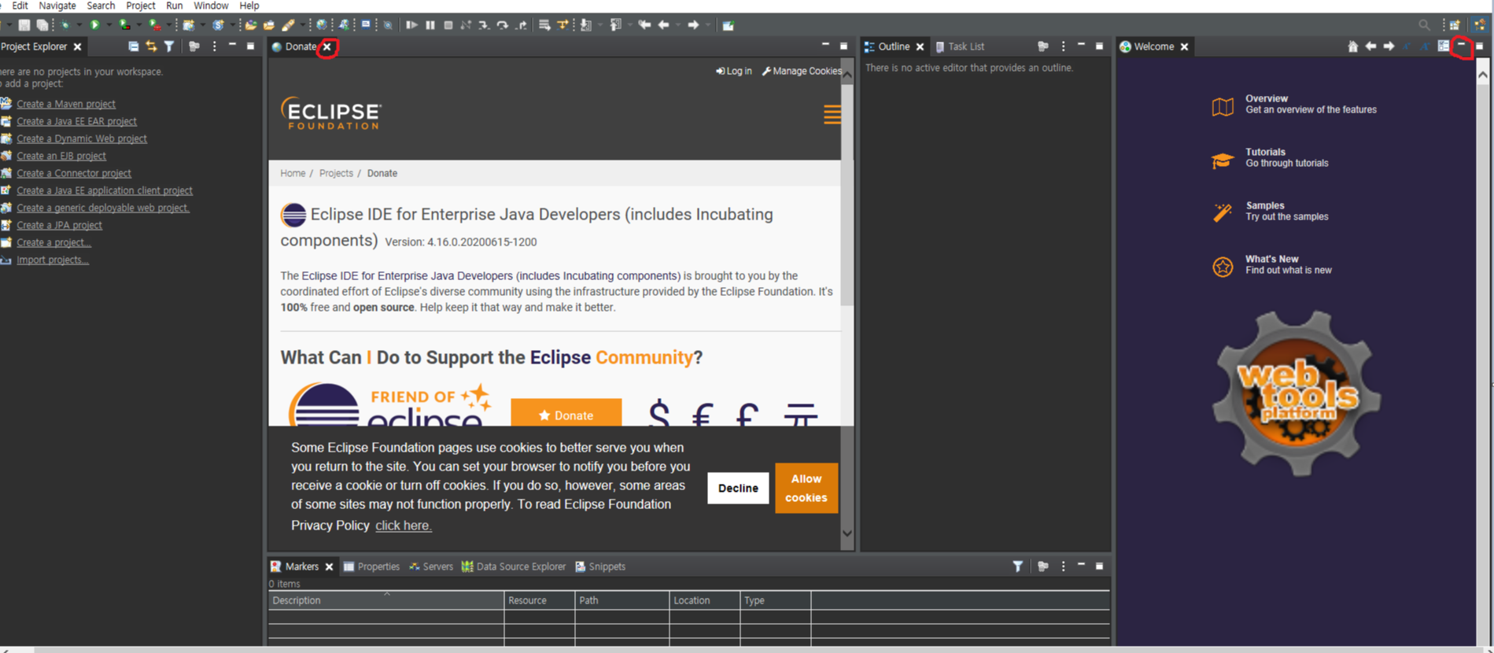Click the Search flashlight toolbar icon
1494x653 pixels.
tap(288, 25)
